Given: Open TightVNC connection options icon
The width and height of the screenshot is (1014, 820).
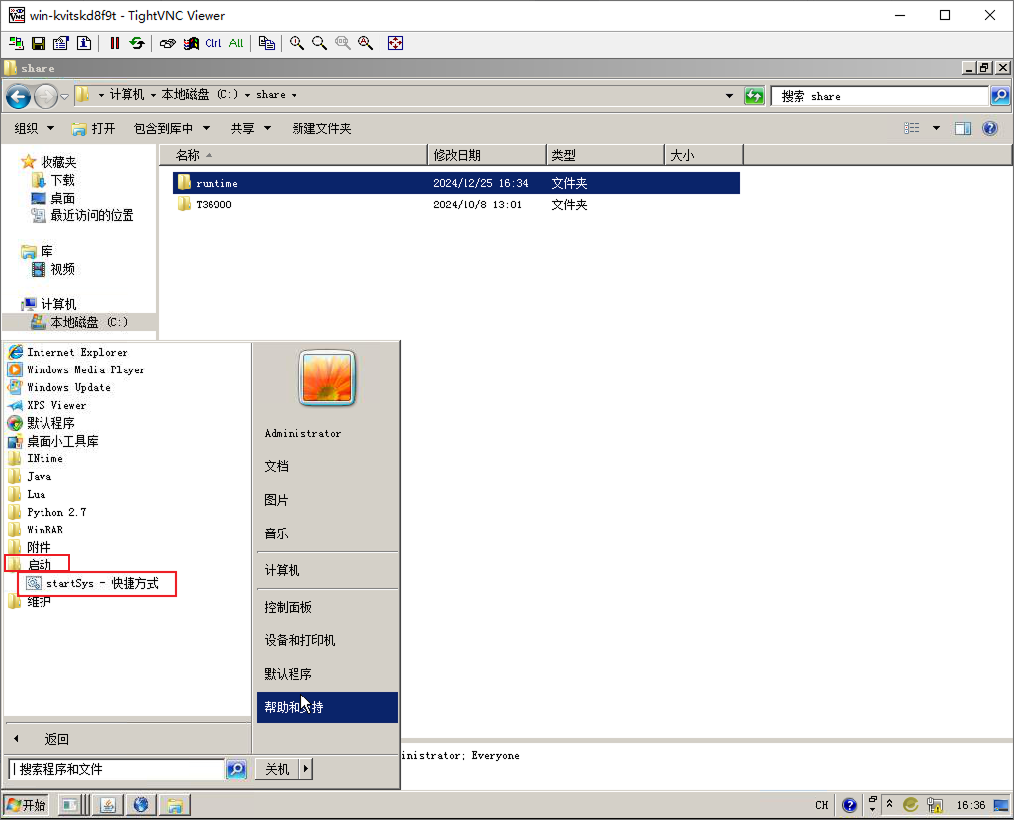Looking at the screenshot, I should (x=61, y=43).
